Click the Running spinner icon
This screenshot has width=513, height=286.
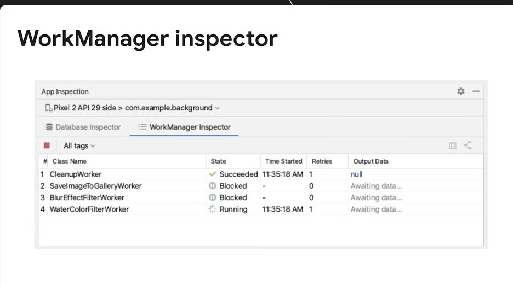(213, 209)
